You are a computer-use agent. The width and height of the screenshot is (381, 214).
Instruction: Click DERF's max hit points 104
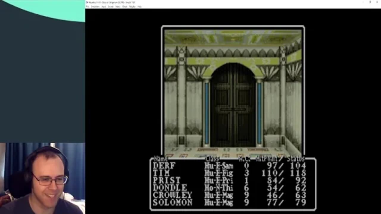coord(298,166)
